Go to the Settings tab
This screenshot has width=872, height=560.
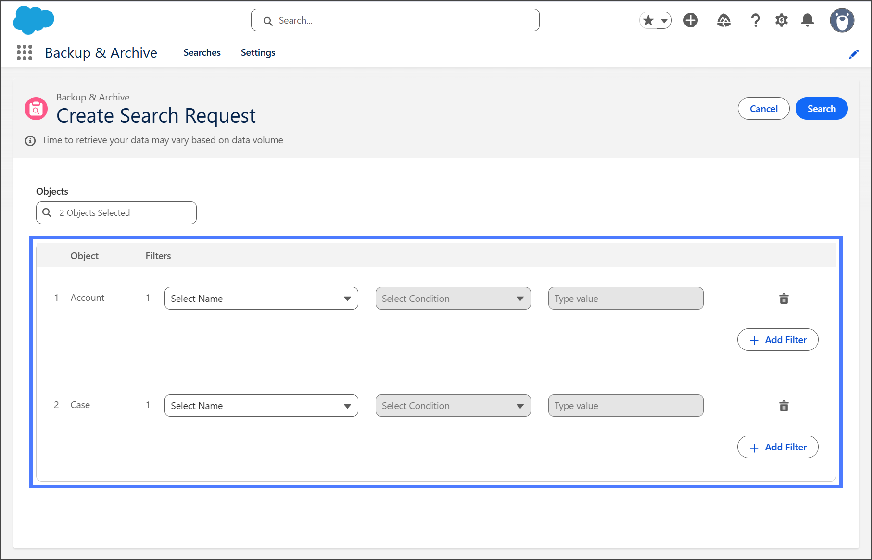258,52
